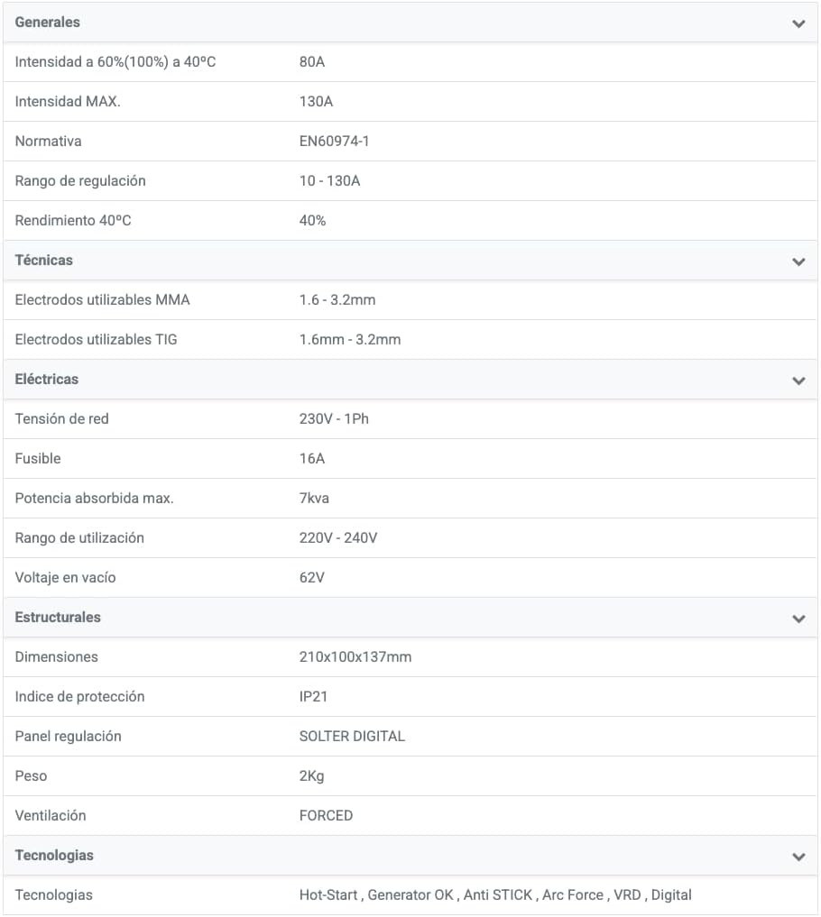
Task: Select the 210x100x137mm dimensions value
Action: (x=355, y=657)
